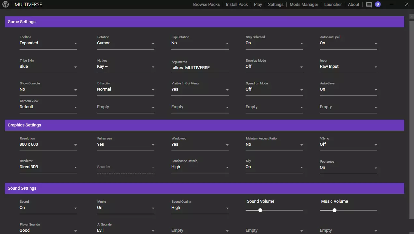Open the Input dropdown set to Raw Input
This screenshot has width=414, height=234.
tap(349, 66)
